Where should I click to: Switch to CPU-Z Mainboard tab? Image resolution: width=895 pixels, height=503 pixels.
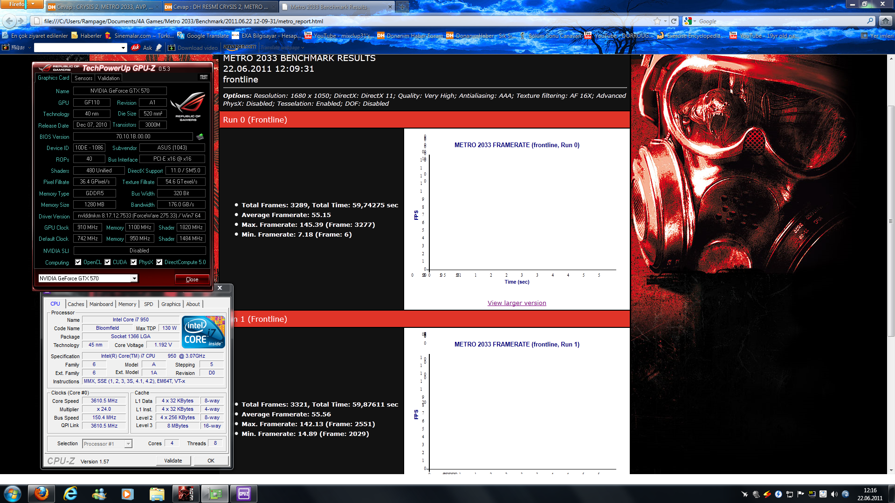pos(101,304)
